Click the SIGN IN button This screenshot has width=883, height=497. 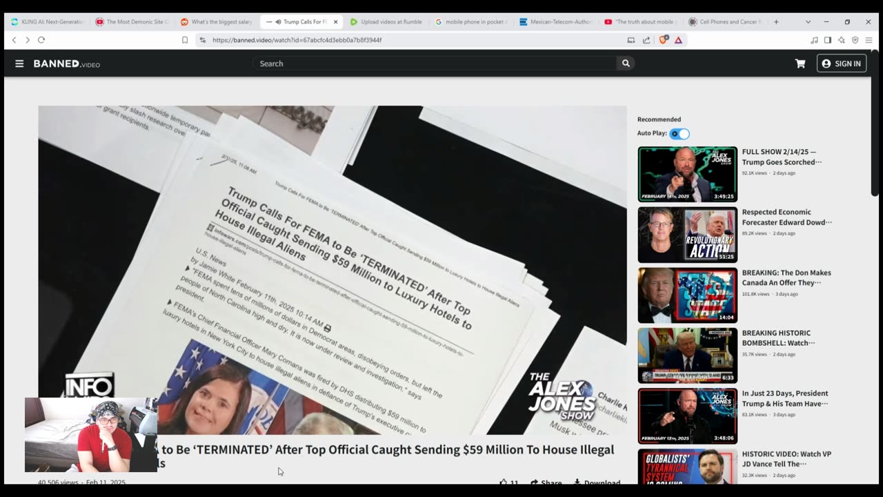[842, 64]
